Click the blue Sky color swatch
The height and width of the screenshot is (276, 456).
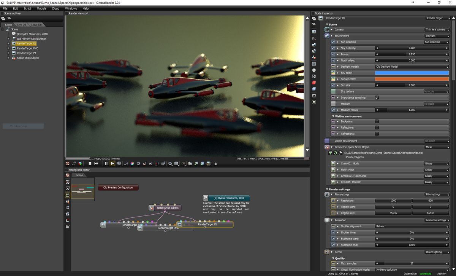pyautogui.click(x=412, y=72)
